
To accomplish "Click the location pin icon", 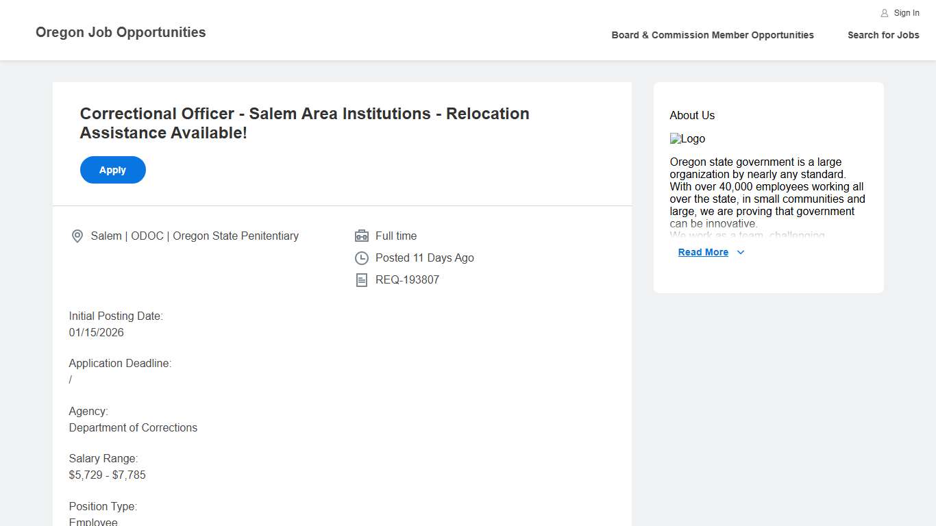I will coord(77,236).
